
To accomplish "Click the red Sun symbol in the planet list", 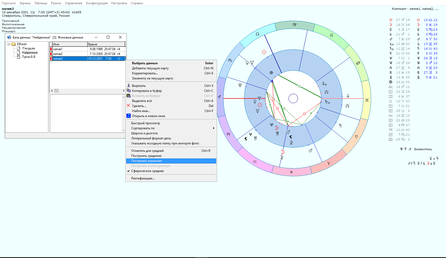I will [390, 20].
